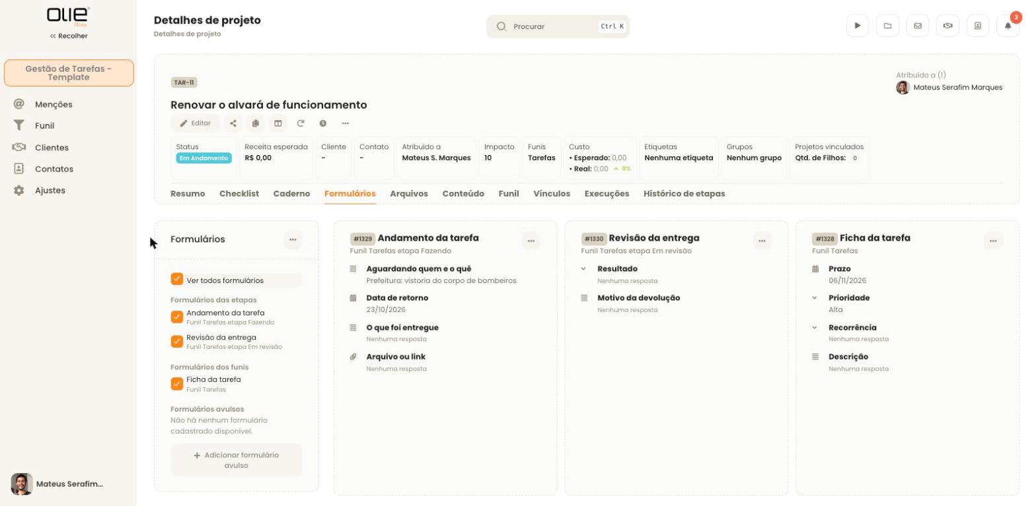This screenshot has height=506, width=1036.
Task: Open the more options menu beside the clock icon
Action: [345, 123]
